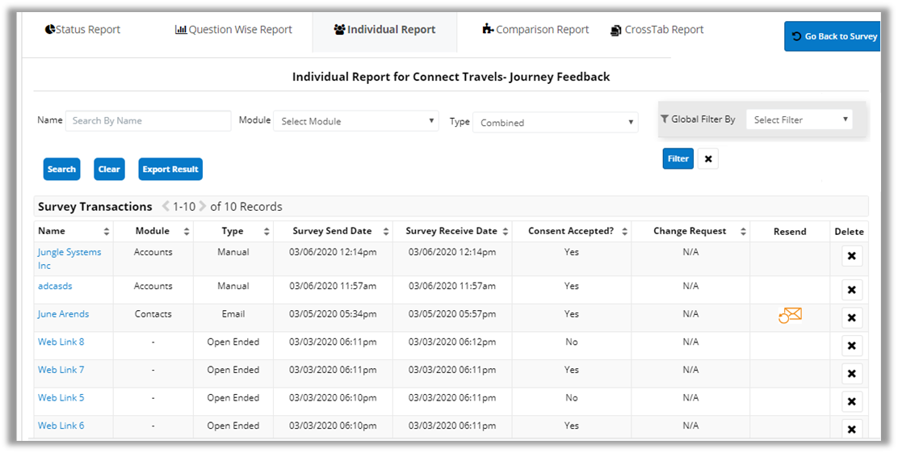The width and height of the screenshot is (898, 453).
Task: Click Go Back to Survey button
Action: tap(833, 36)
